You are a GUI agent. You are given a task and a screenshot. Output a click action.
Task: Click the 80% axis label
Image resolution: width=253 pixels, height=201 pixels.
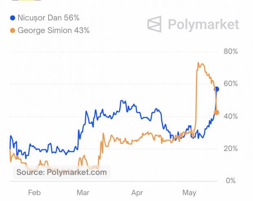[230, 51]
